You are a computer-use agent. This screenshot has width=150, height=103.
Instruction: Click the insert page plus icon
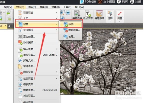[x=20, y=49]
